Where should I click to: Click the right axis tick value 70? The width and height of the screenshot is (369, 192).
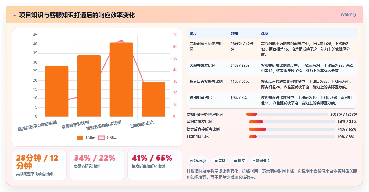[175, 35]
